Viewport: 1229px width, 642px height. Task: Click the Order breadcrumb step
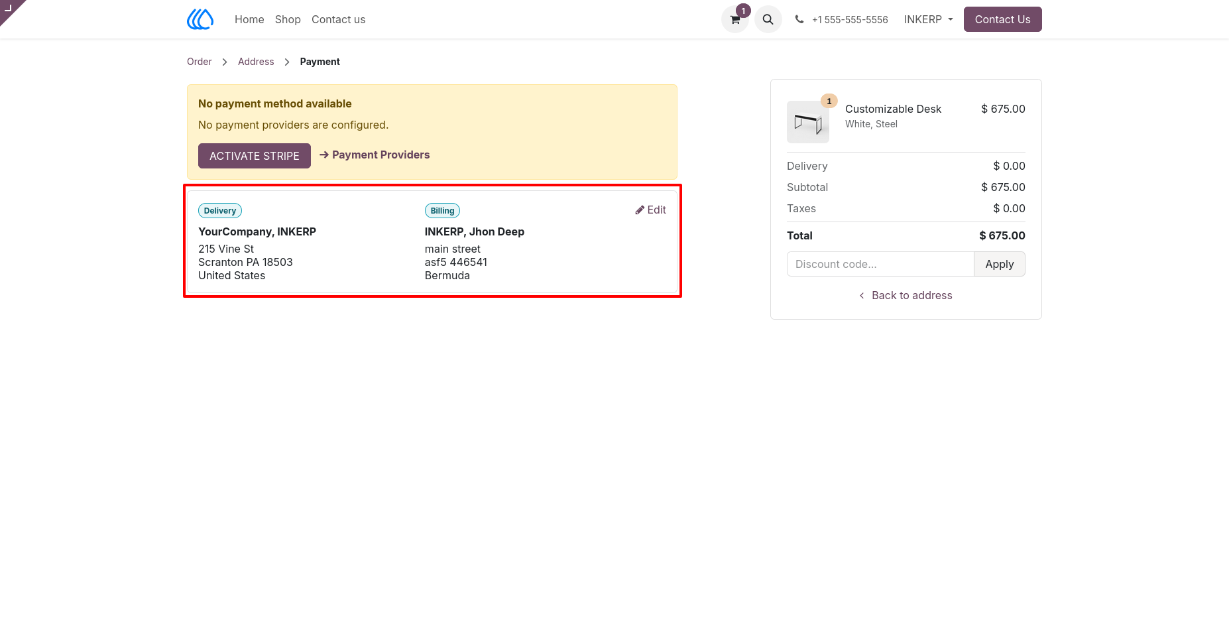[200, 62]
